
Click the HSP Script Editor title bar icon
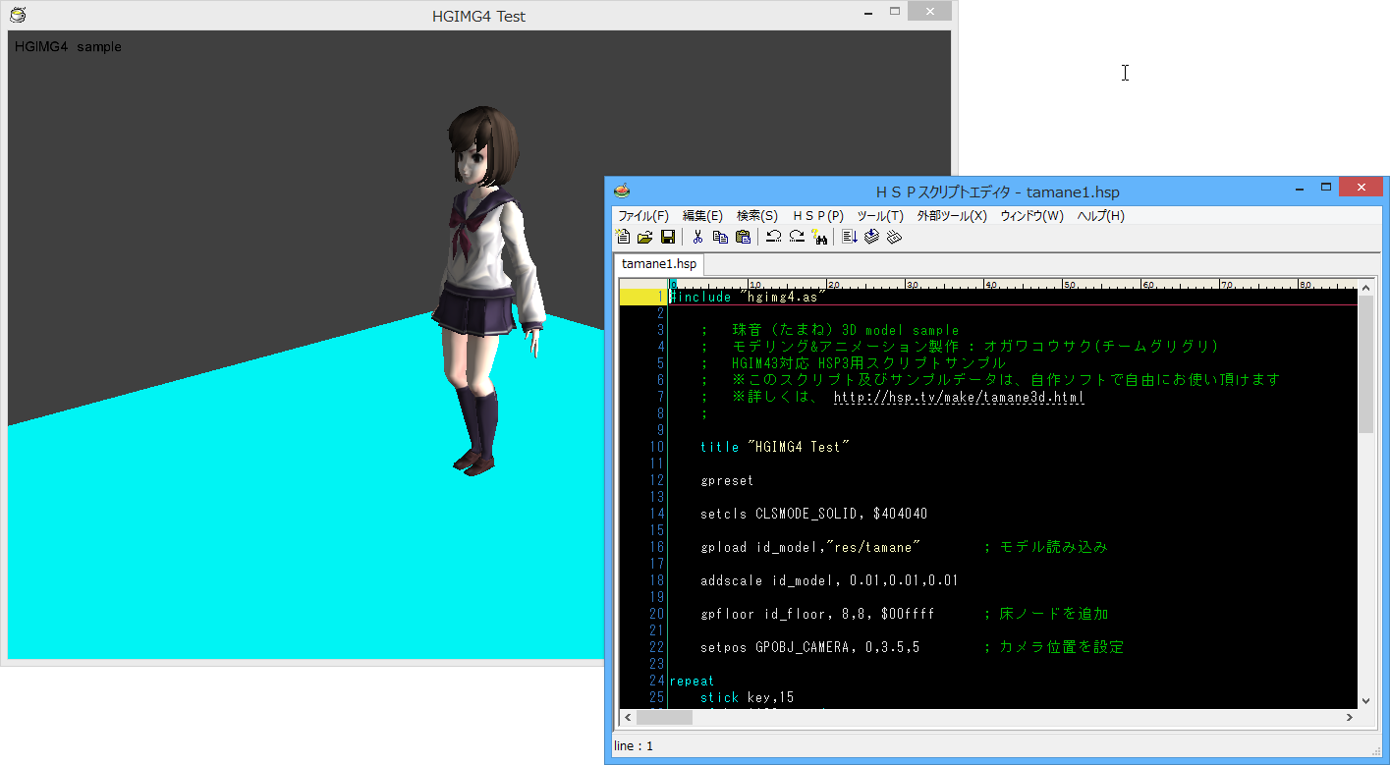[621, 191]
